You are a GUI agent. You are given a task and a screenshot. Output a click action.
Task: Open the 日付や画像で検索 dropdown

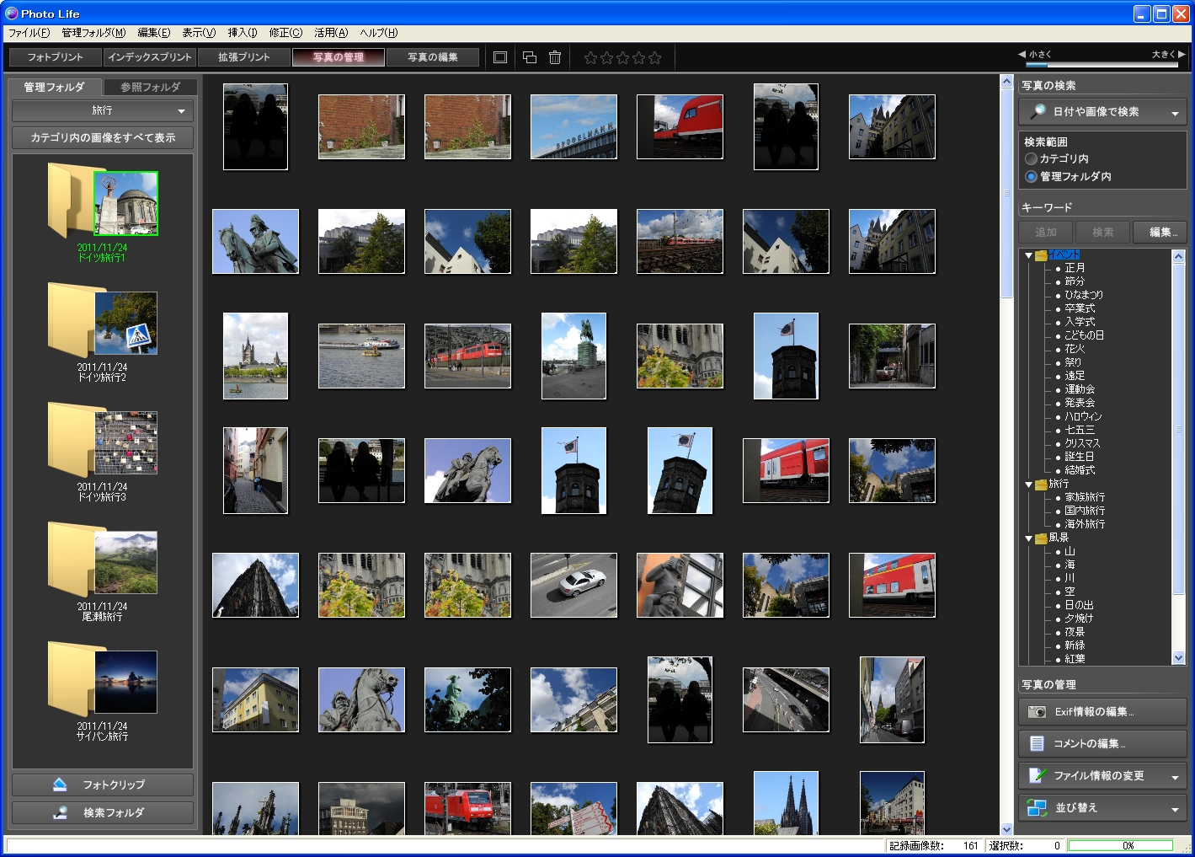1102,112
